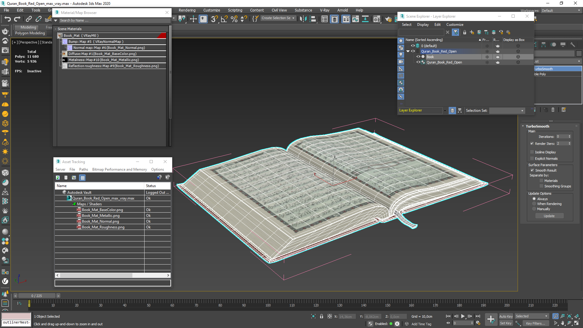Open Edit Named Selection Sets icon
583x328 pixels.
(x=255, y=19)
